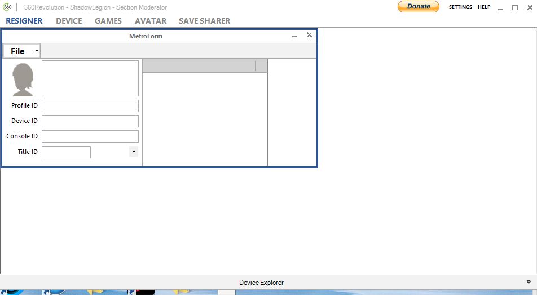Click the gray avatar silhouette picture
Image resolution: width=537 pixels, height=295 pixels.
coord(23,80)
